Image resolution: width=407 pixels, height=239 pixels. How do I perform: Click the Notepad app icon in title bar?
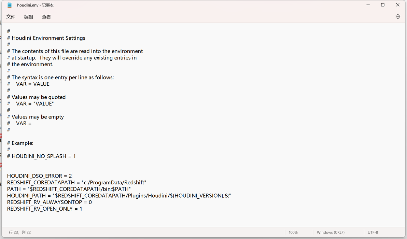[x=10, y=5]
